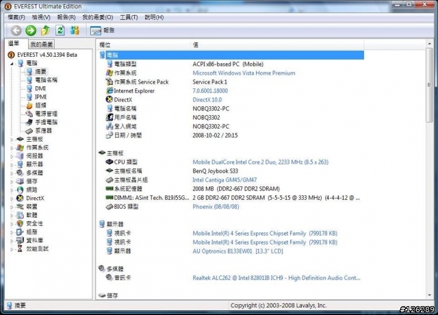
Task: Go up one level with the Up arrow icon
Action: [x=45, y=30]
